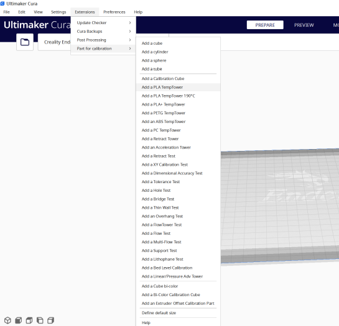Select Add a Multi-Flow Test
The width and height of the screenshot is (339, 326).
pos(178,242)
